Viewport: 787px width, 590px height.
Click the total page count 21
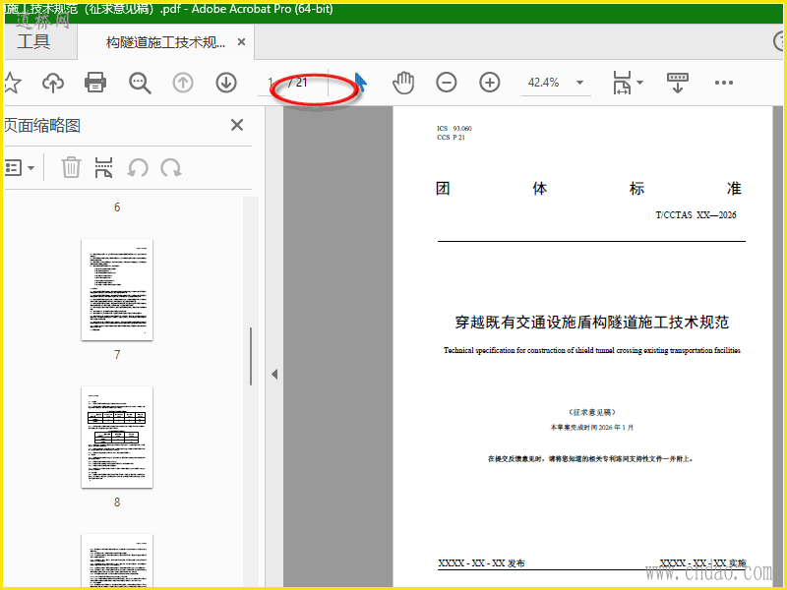301,83
